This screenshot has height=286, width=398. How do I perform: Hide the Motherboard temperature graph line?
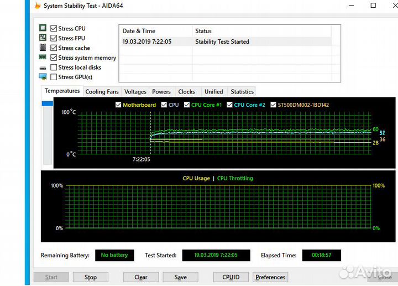[118, 105]
